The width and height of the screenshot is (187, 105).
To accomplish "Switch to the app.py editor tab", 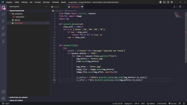I will coord(57,7).
